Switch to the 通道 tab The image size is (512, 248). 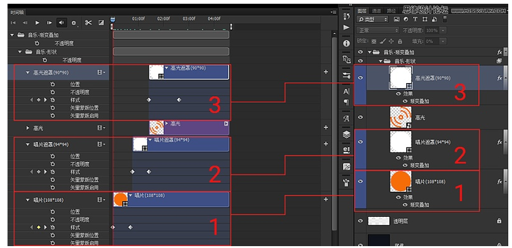pos(376,11)
